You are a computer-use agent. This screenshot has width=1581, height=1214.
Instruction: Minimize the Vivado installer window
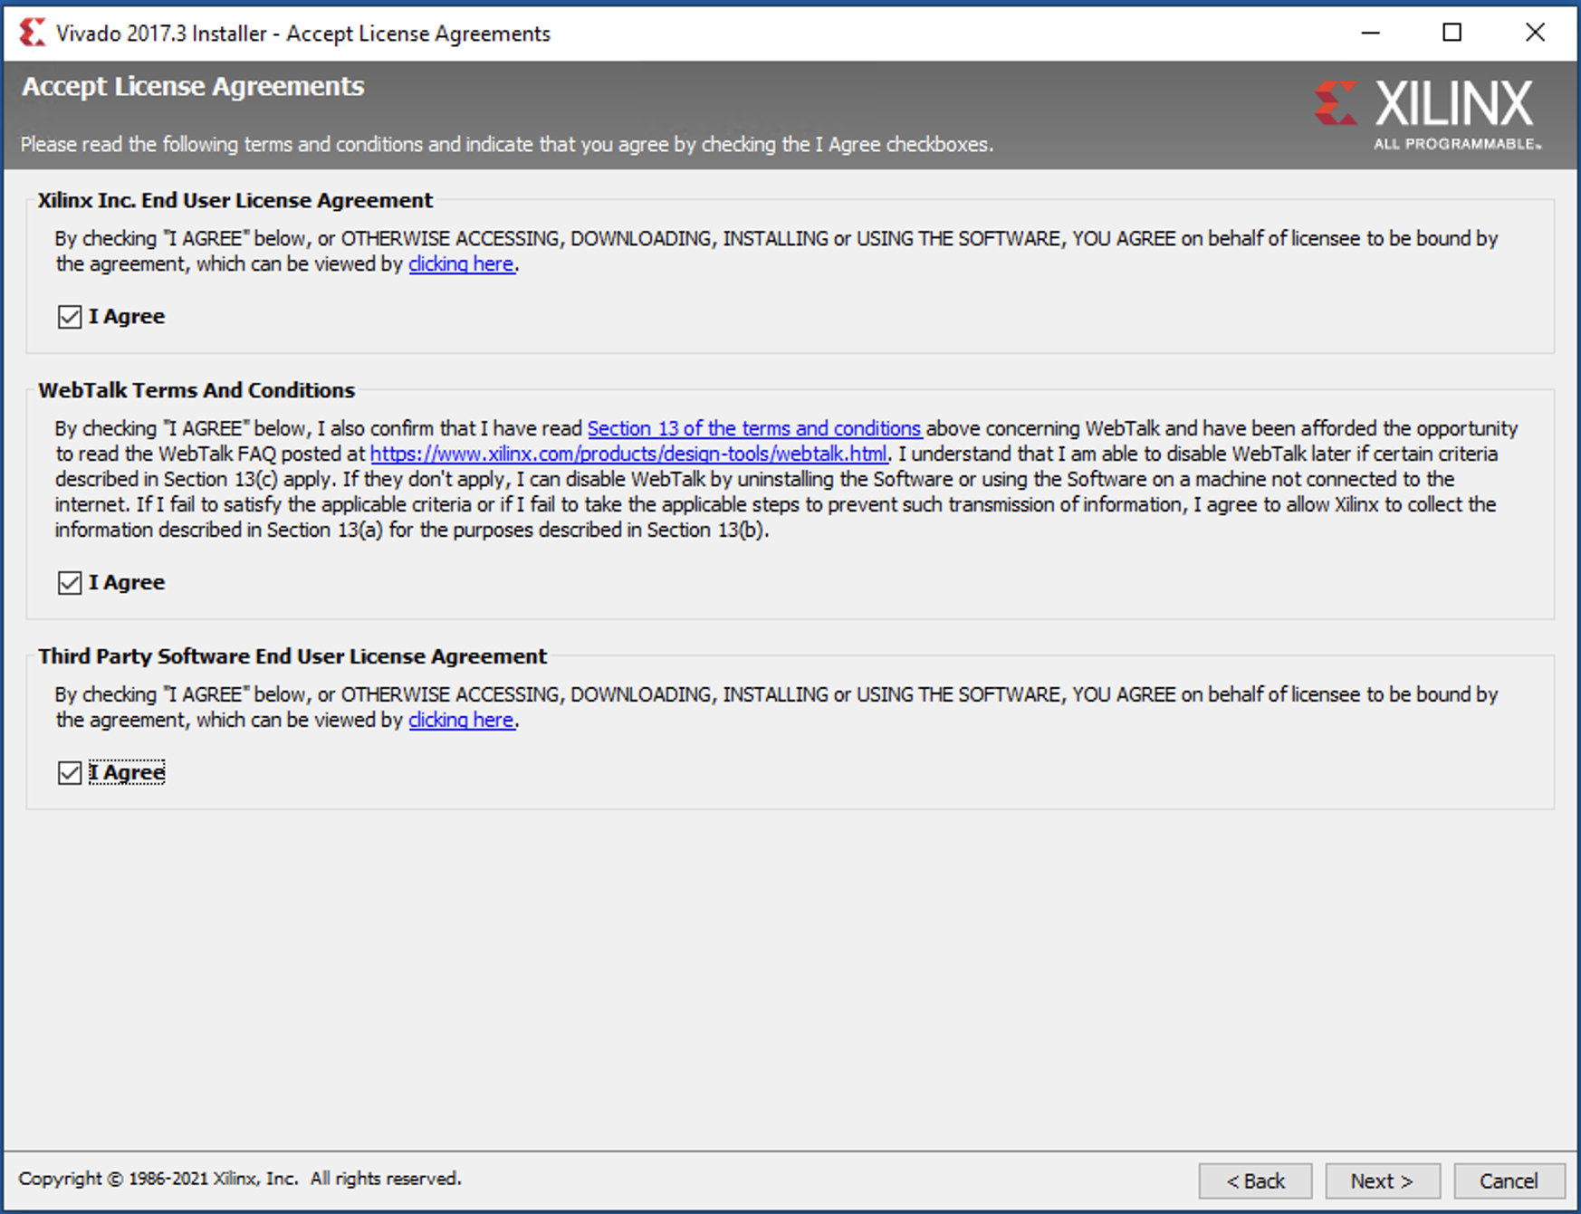click(1370, 33)
